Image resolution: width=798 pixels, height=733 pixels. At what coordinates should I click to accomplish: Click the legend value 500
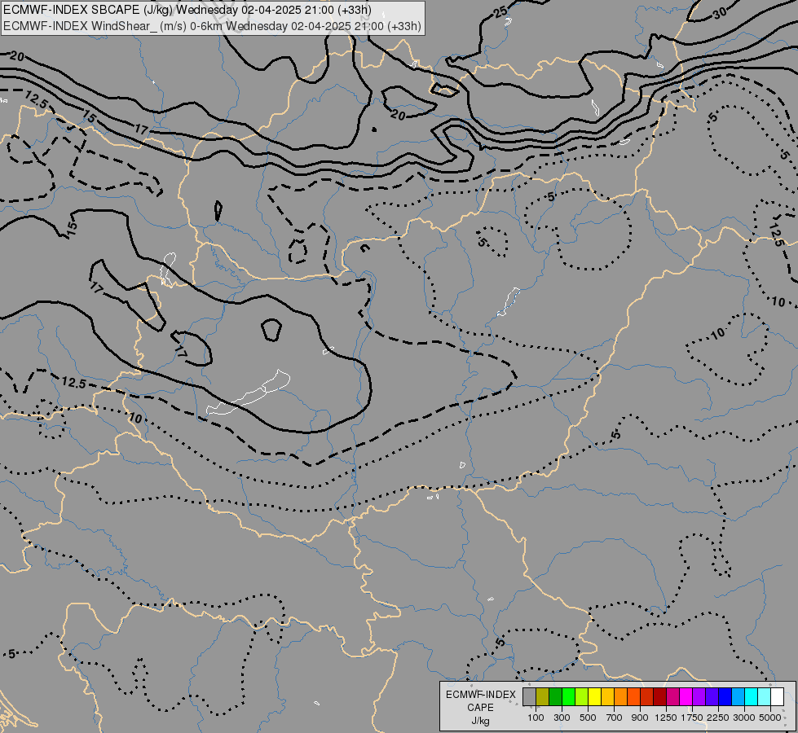[x=588, y=718]
